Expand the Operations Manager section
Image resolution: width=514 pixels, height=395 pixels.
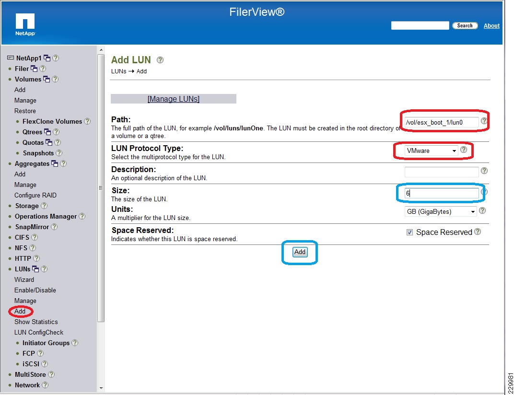coord(46,216)
